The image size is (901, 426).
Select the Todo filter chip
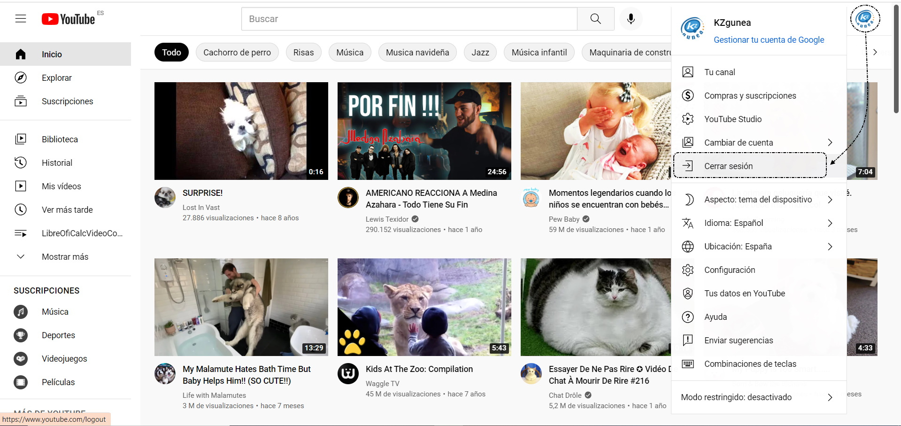(171, 52)
